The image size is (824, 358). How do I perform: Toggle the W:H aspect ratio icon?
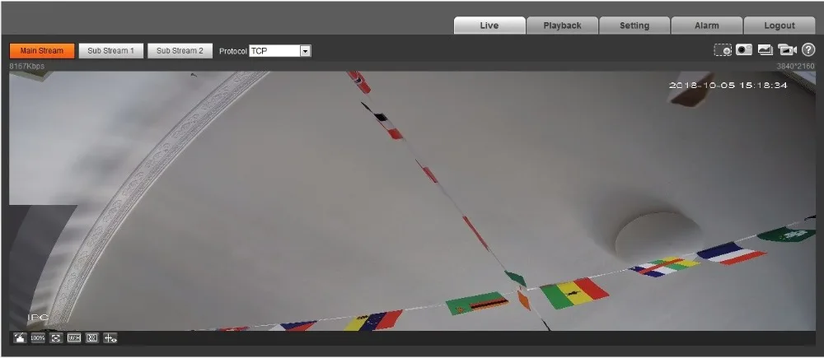click(73, 338)
